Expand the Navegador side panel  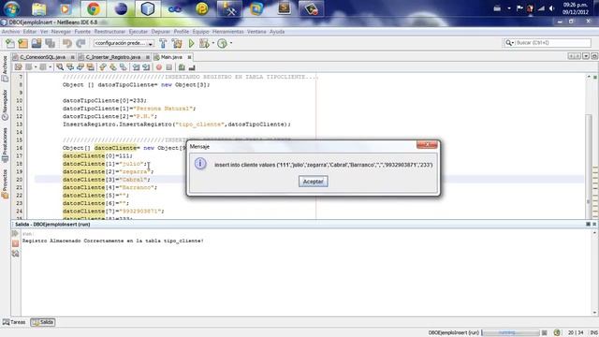pos(5,105)
